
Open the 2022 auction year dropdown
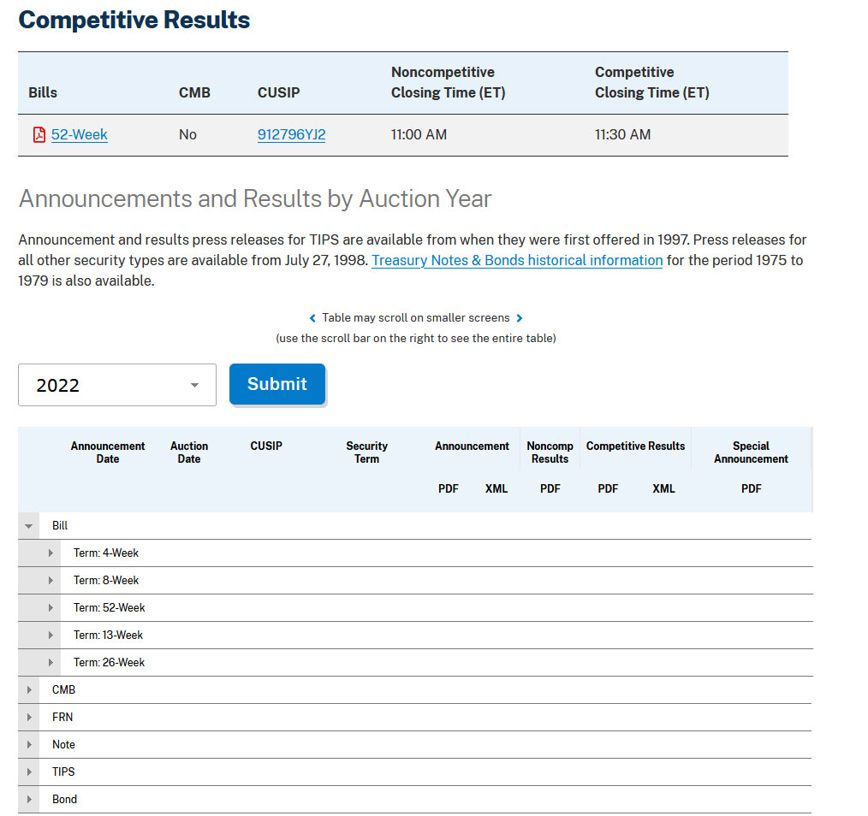(x=117, y=385)
